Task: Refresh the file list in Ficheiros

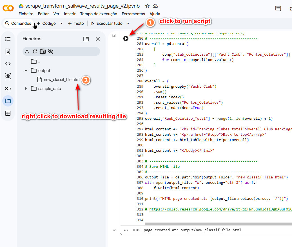Action: click(35, 51)
